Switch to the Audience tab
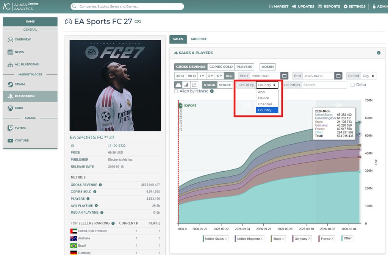388x255 pixels. pyautogui.click(x=199, y=39)
